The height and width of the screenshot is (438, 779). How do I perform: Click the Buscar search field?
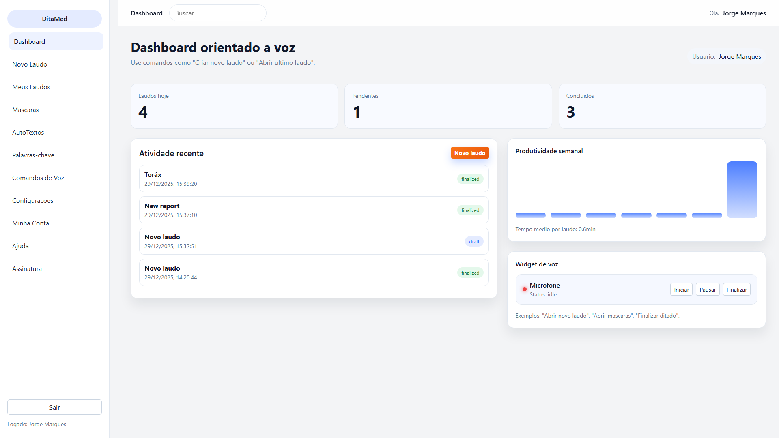217,13
